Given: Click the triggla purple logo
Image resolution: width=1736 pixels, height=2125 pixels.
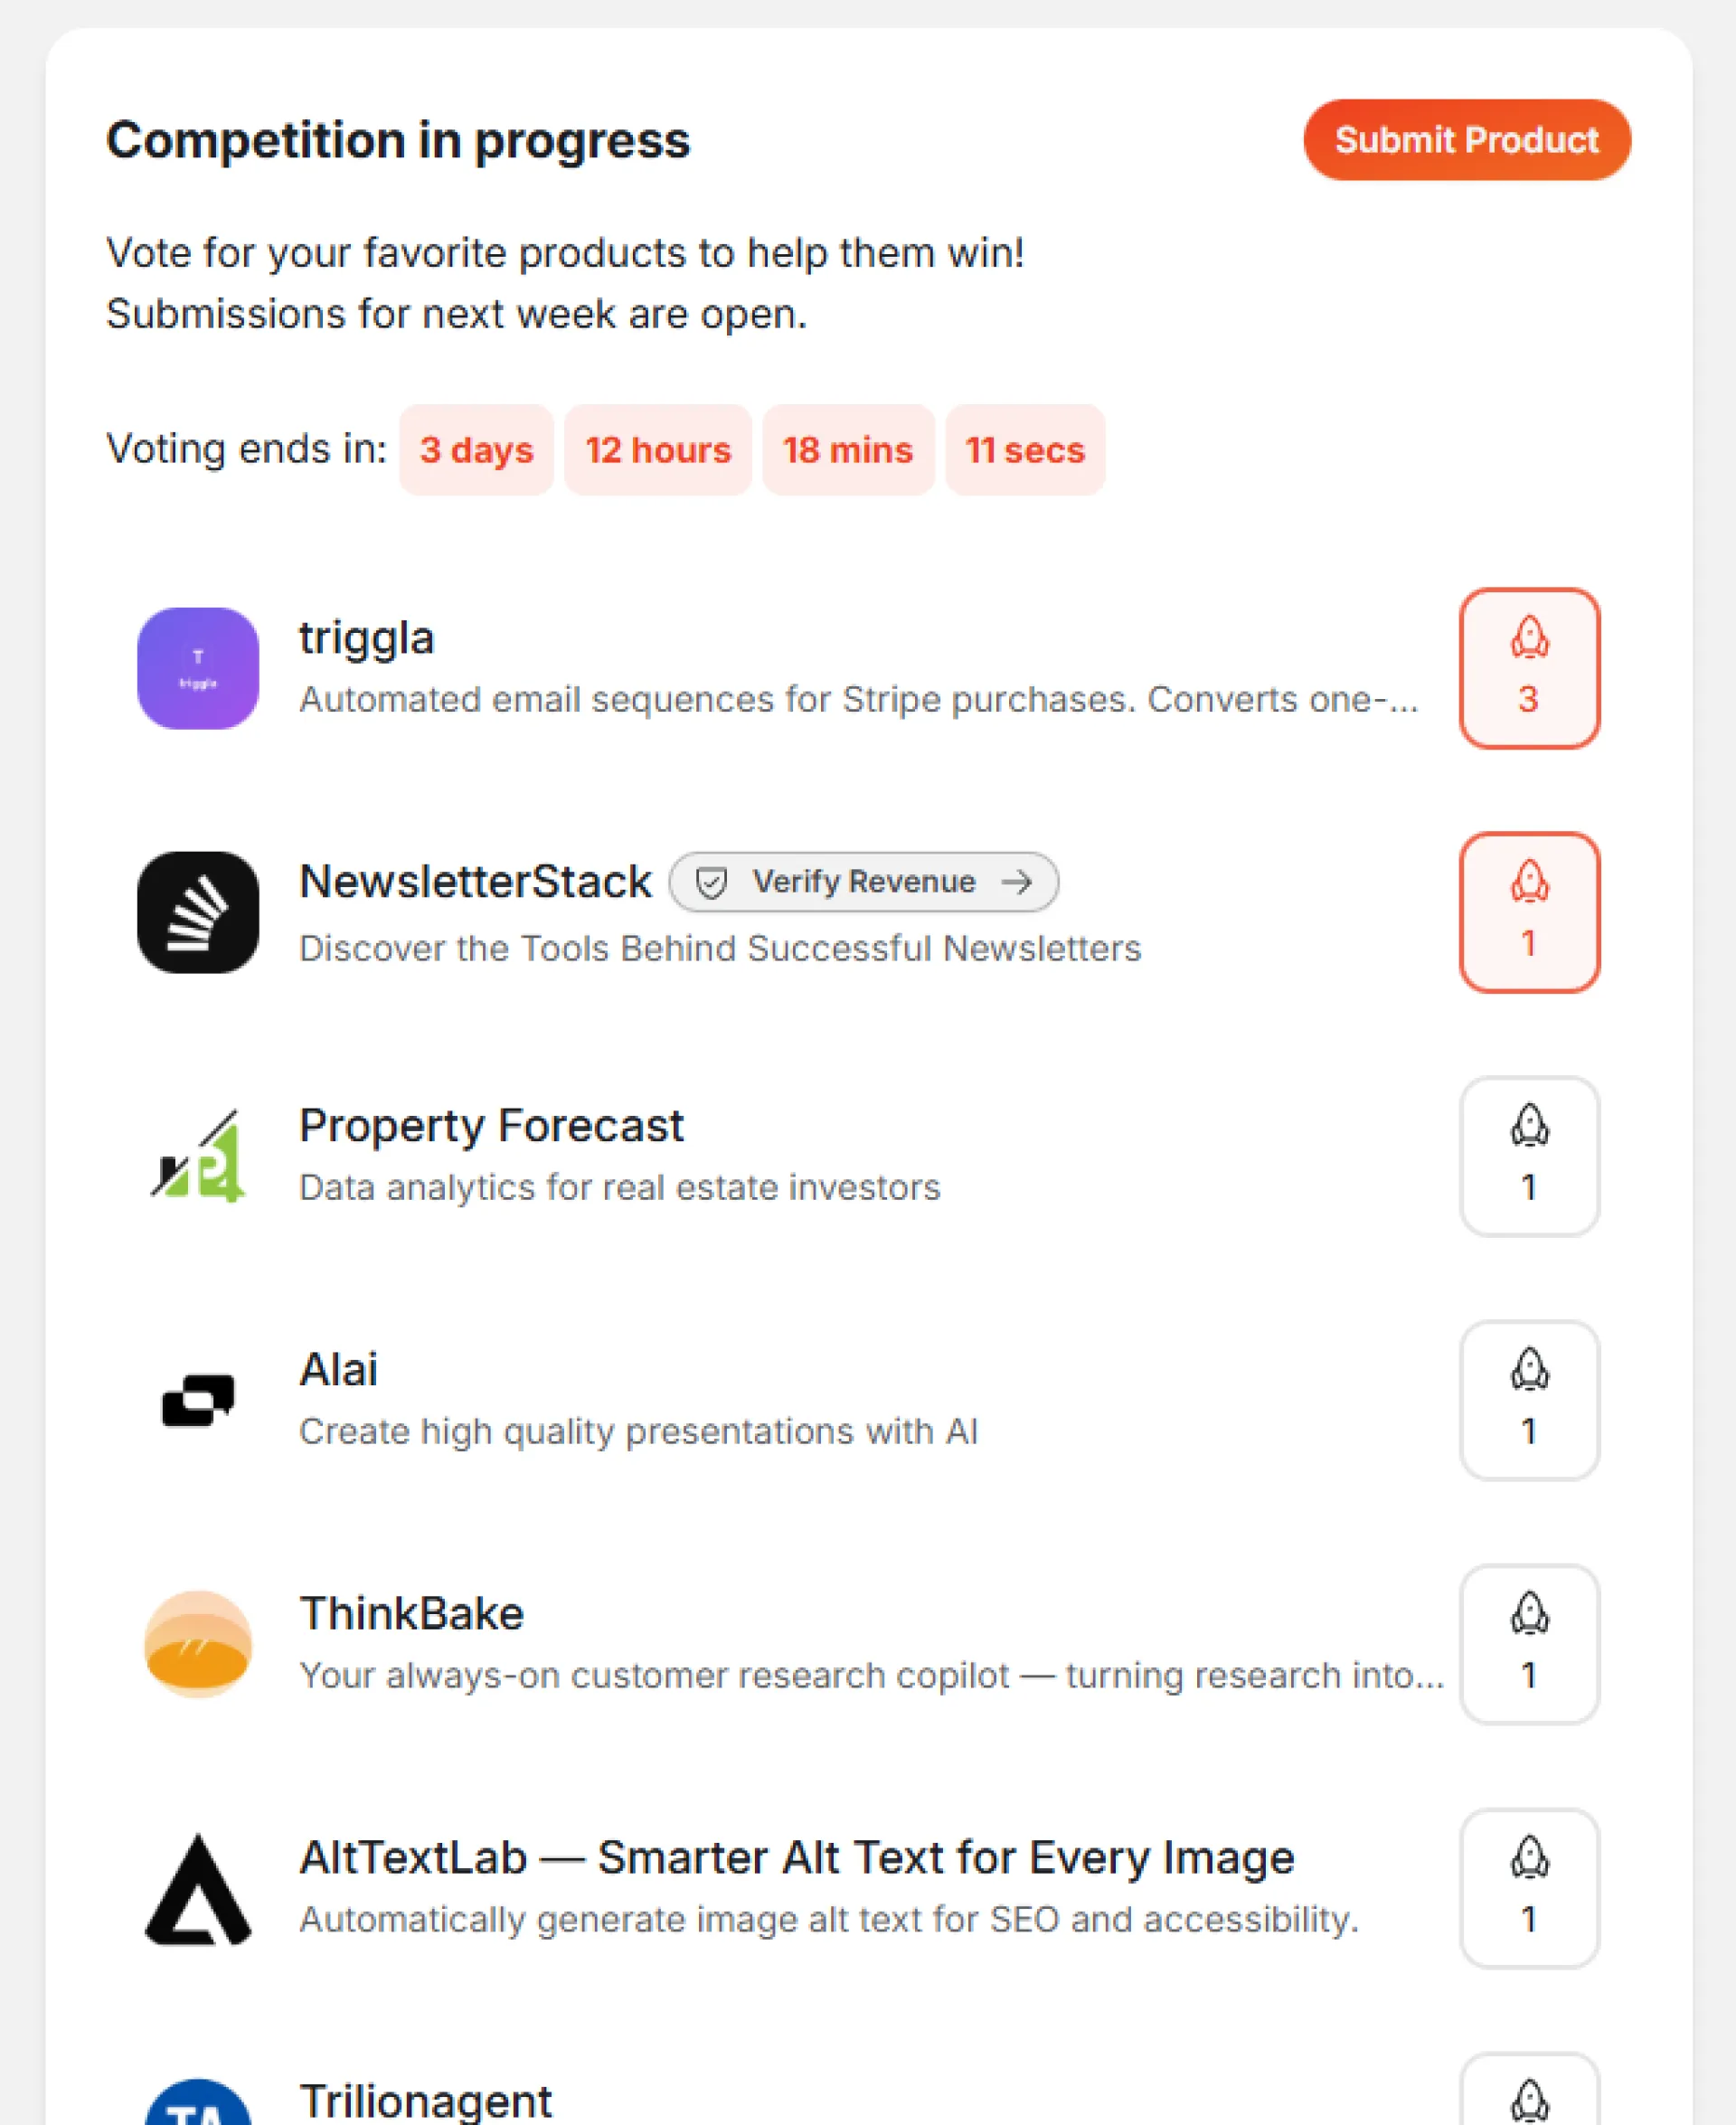Looking at the screenshot, I should (198, 668).
